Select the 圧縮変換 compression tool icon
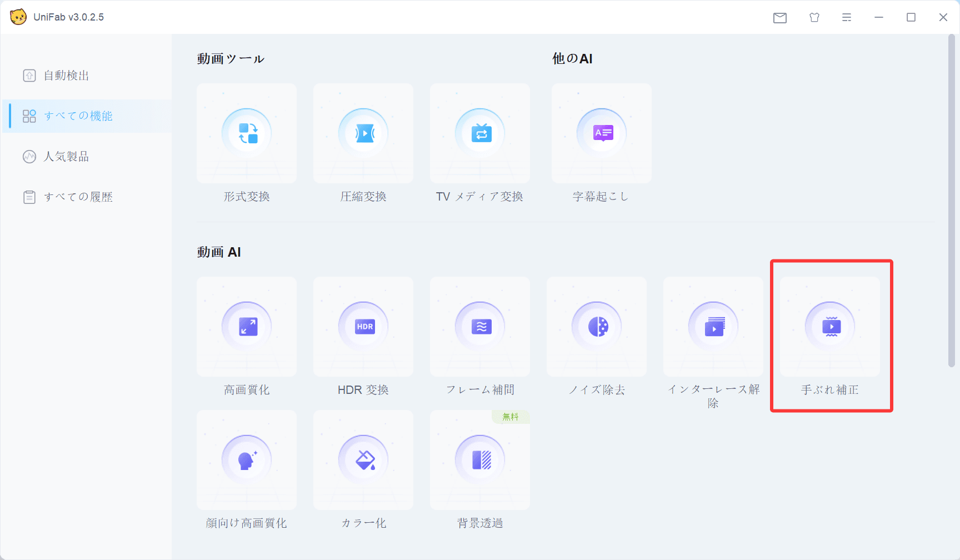 363,134
